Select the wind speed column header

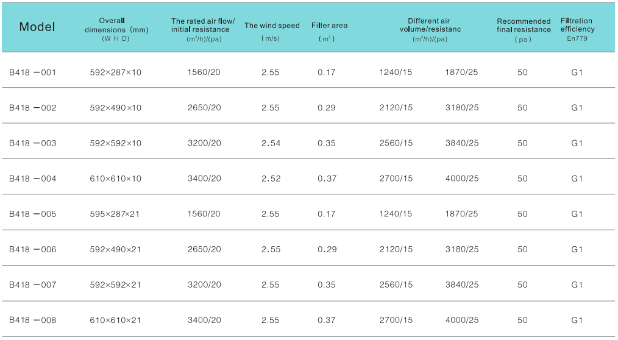click(272, 26)
